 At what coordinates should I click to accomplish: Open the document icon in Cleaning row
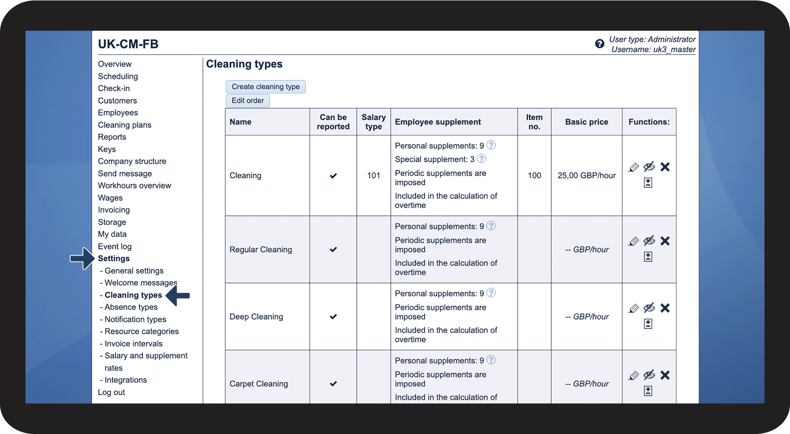tap(648, 182)
